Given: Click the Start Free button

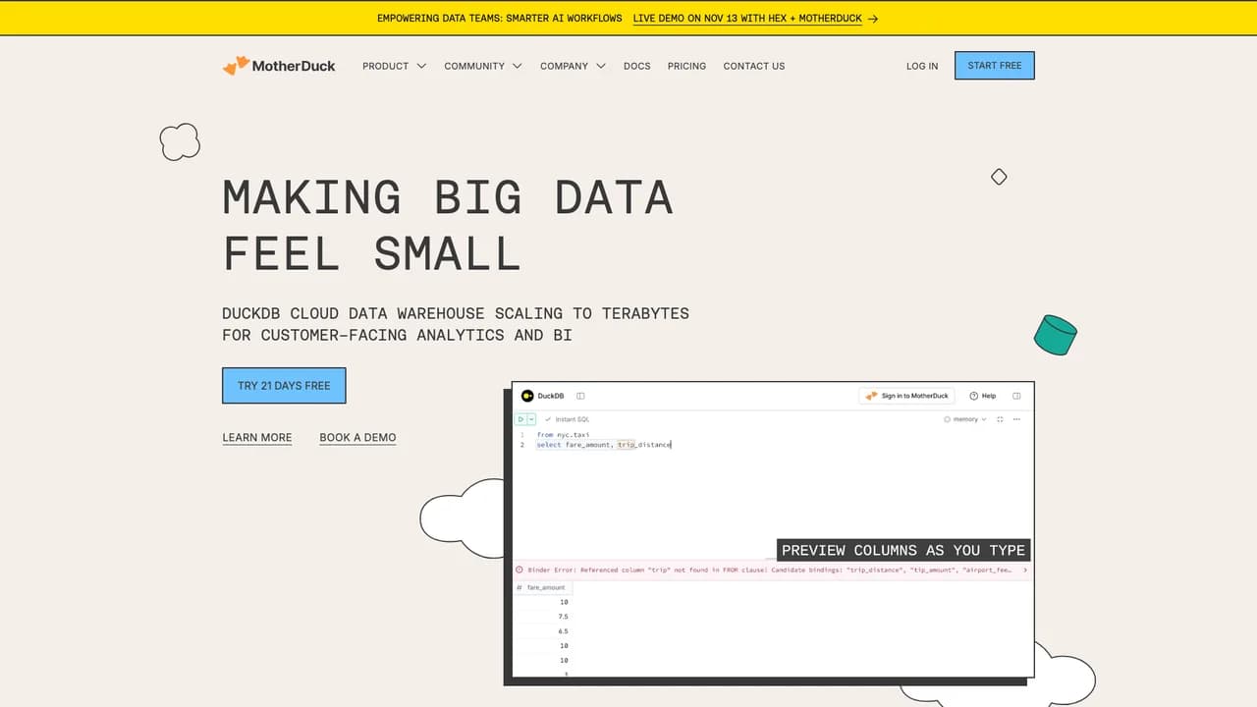Looking at the screenshot, I should [995, 66].
